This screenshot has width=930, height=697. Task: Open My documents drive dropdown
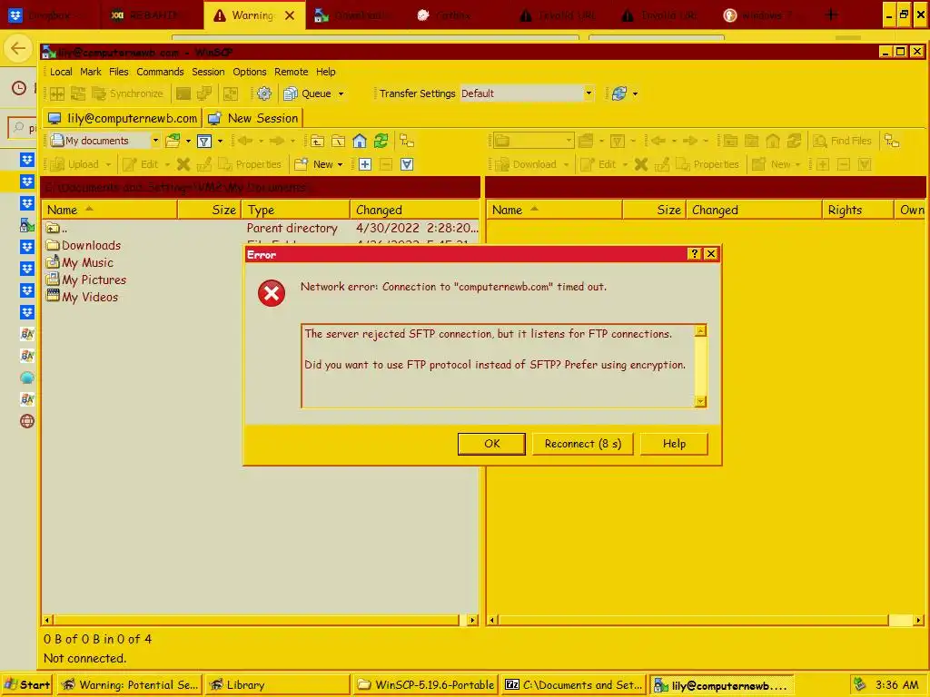(x=105, y=141)
